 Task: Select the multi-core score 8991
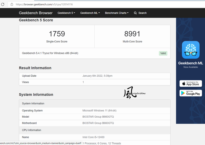[x=132, y=34]
